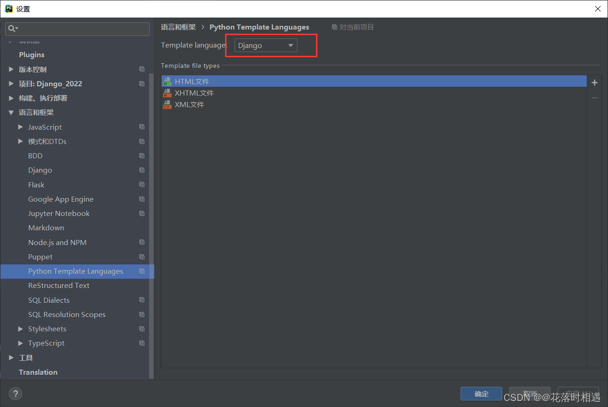608x407 pixels.
Task: Click project-level icon beside Google App Engine
Action: click(142, 199)
